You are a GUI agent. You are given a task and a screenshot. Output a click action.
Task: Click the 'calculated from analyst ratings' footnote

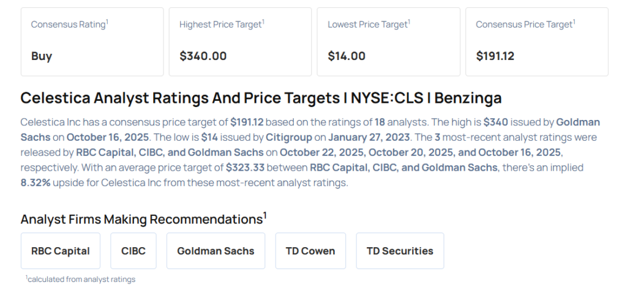pyautogui.click(x=81, y=280)
